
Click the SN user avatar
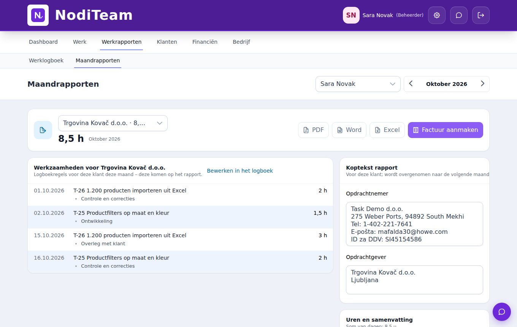tap(351, 15)
